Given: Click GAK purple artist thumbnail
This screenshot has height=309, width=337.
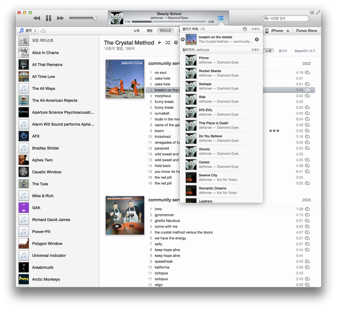Looking at the screenshot, I should coord(24,208).
